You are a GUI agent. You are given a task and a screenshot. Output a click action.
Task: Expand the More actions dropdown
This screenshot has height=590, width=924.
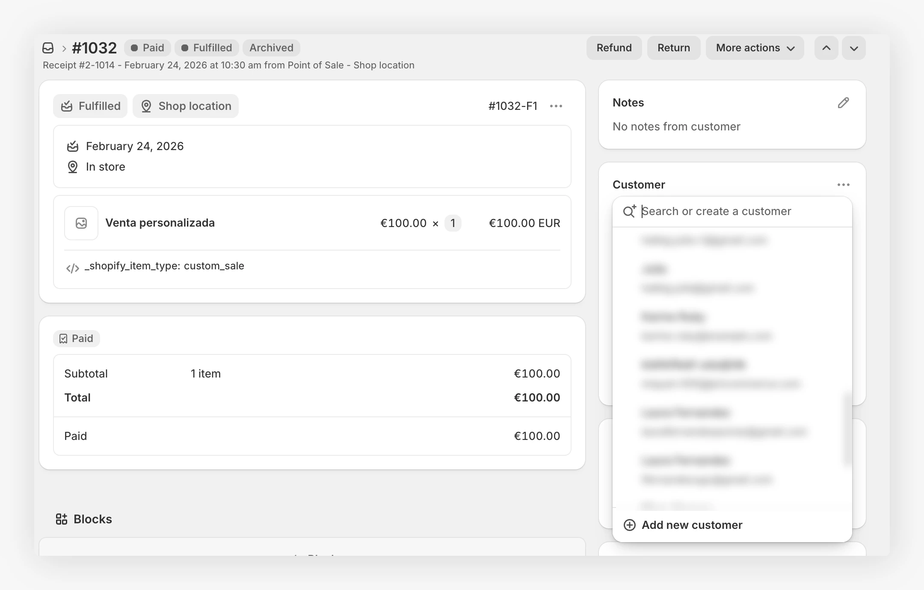point(755,48)
